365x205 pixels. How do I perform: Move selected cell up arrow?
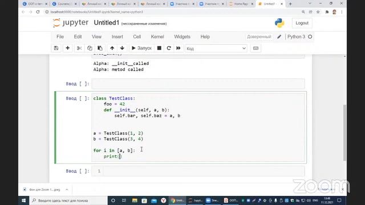(x=112, y=48)
